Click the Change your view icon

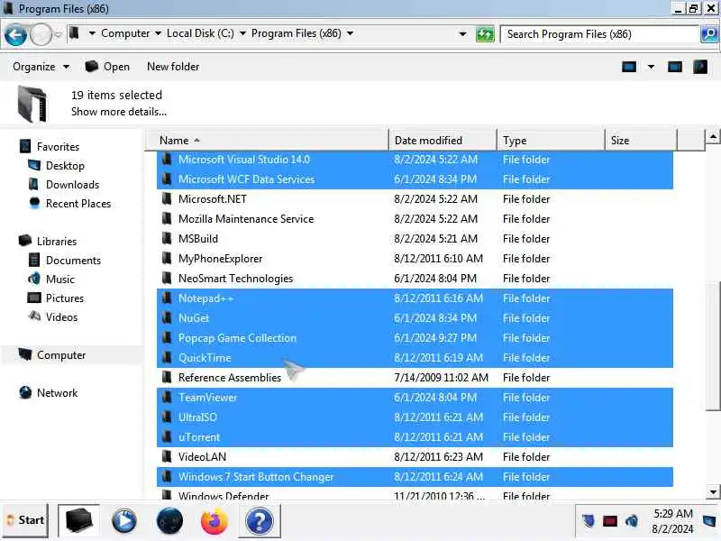click(x=628, y=67)
